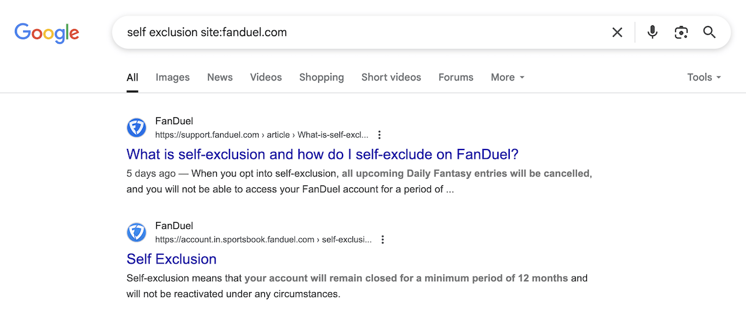The height and width of the screenshot is (312, 746).
Task: Open the "Self Exclusion" result link
Action: (x=172, y=259)
